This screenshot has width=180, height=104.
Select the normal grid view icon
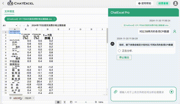tap(58, 102)
